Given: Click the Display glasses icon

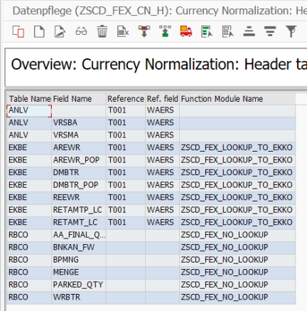Looking at the screenshot, I should (x=81, y=31).
